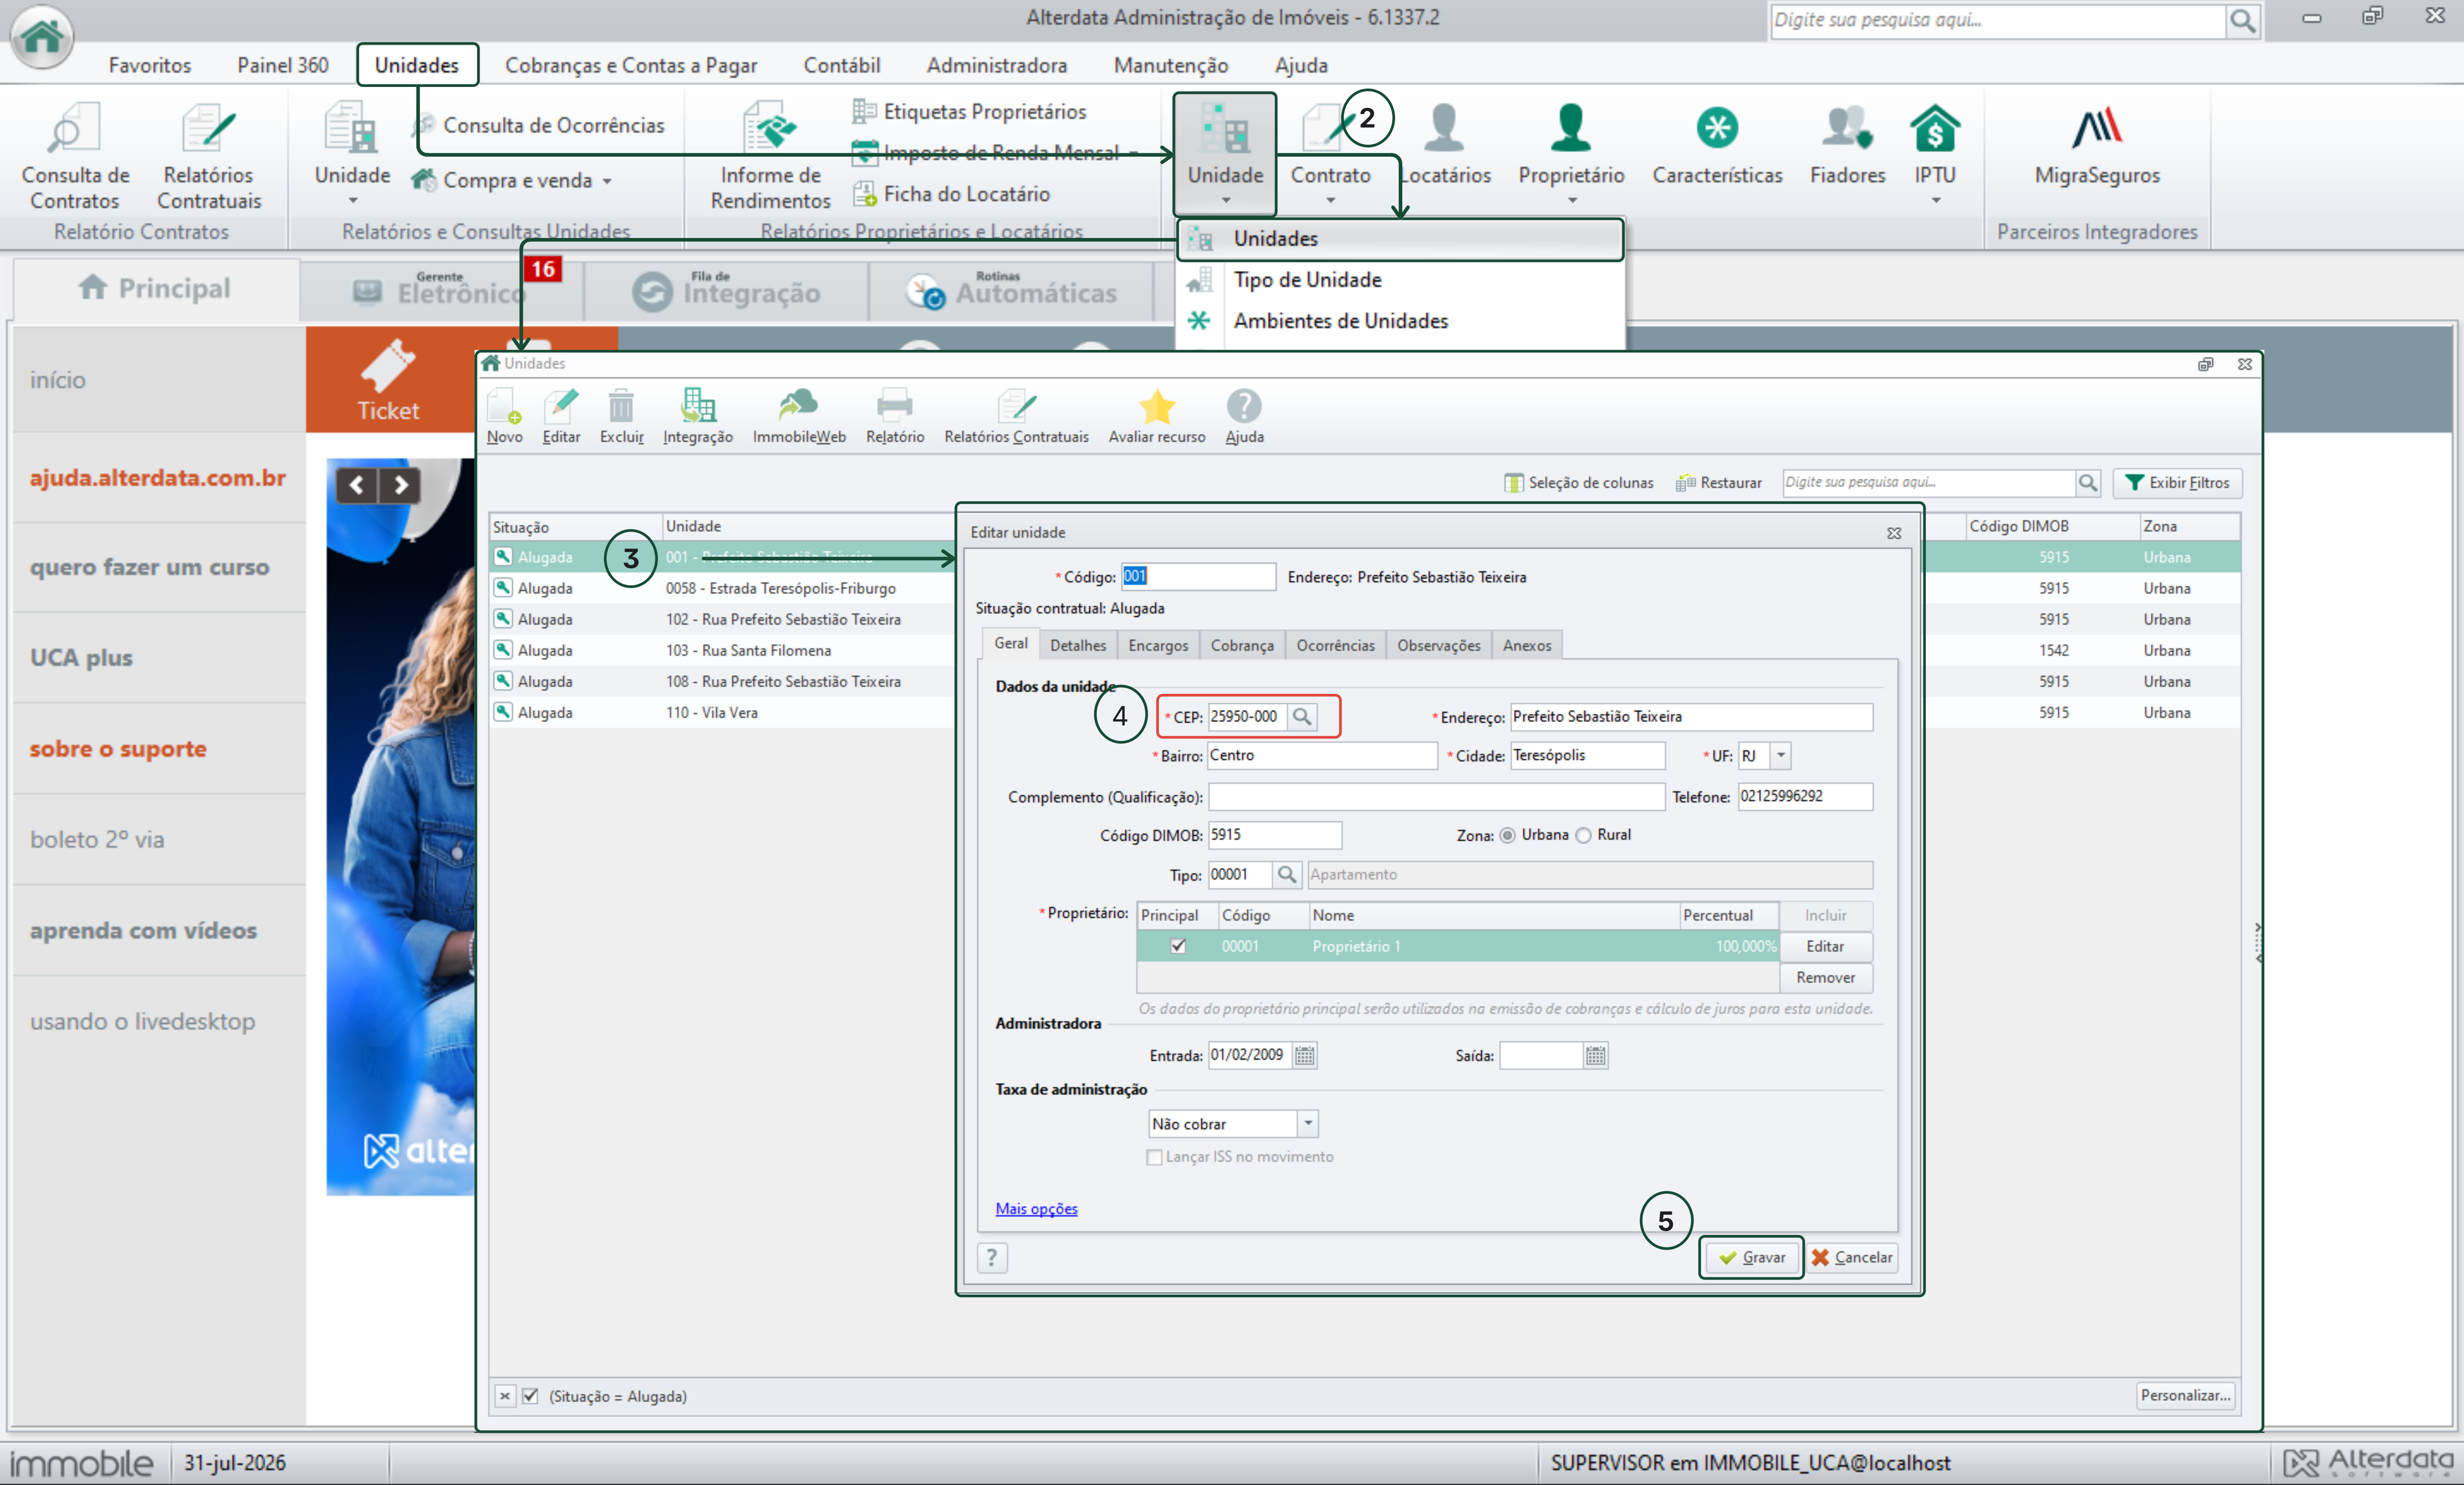Expand the Proprietário ribbon dropdown
This screenshot has height=1485, width=2464.
click(1572, 200)
